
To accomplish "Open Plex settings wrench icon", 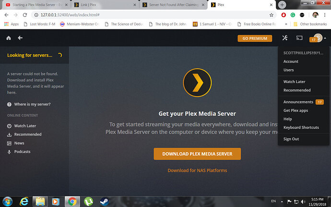I will 285,38.
